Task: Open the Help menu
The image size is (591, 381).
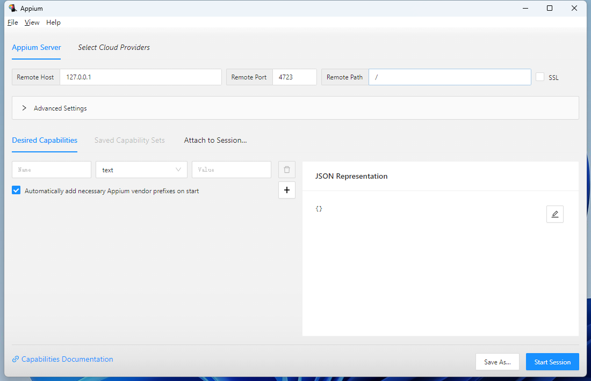Action: pyautogui.click(x=54, y=23)
